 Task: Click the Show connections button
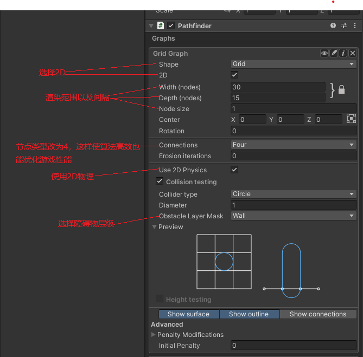317,314
